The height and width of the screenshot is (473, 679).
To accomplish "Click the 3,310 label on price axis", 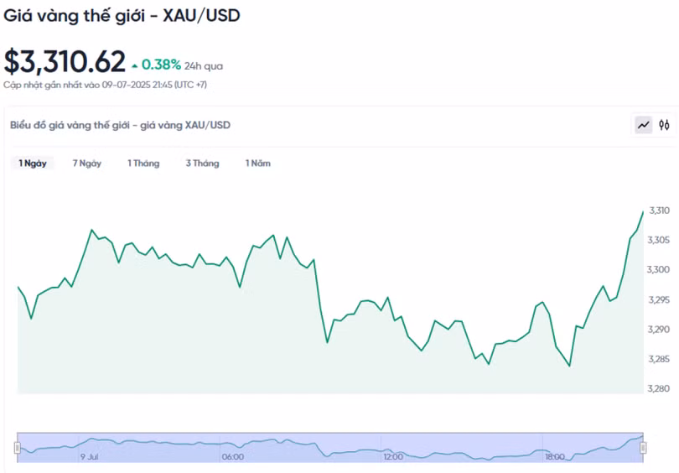I will click(659, 211).
